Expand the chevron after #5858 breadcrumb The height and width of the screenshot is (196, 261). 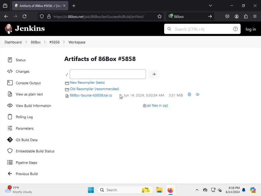[64, 42]
